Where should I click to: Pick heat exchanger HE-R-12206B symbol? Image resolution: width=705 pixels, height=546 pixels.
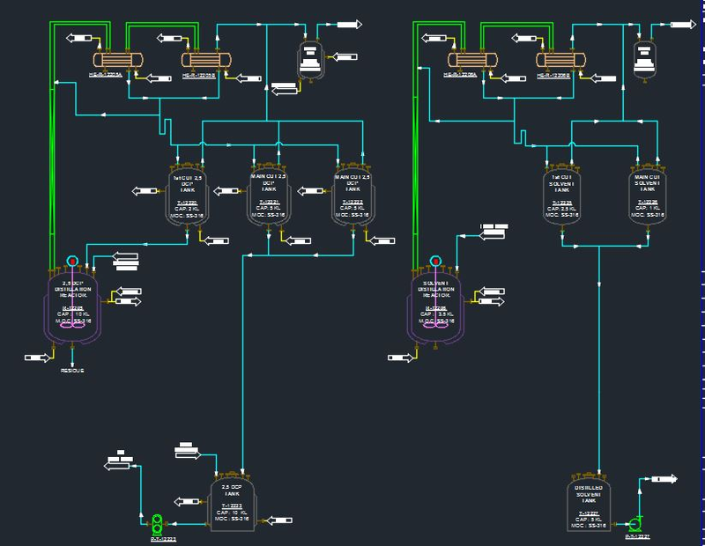pos(562,60)
